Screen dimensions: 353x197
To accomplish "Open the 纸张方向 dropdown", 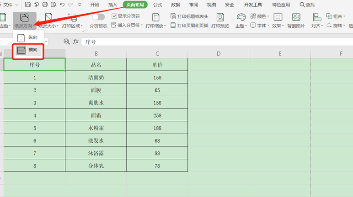I will pyautogui.click(x=24, y=21).
